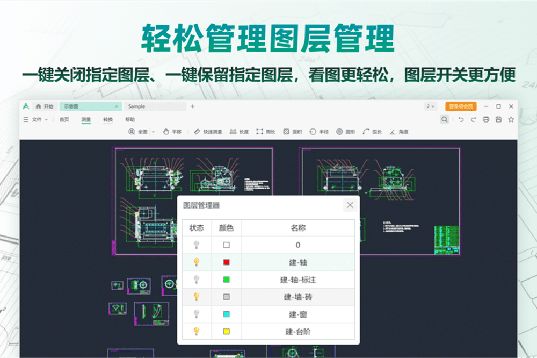Click the 登录领会员 login button
537x358 pixels.
click(461, 106)
